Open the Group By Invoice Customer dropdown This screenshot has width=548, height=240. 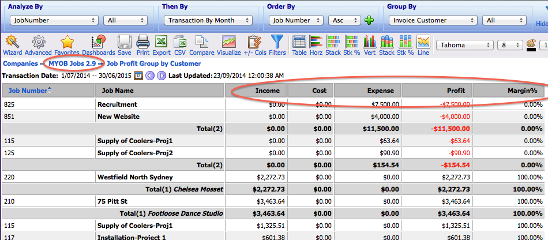[433, 20]
